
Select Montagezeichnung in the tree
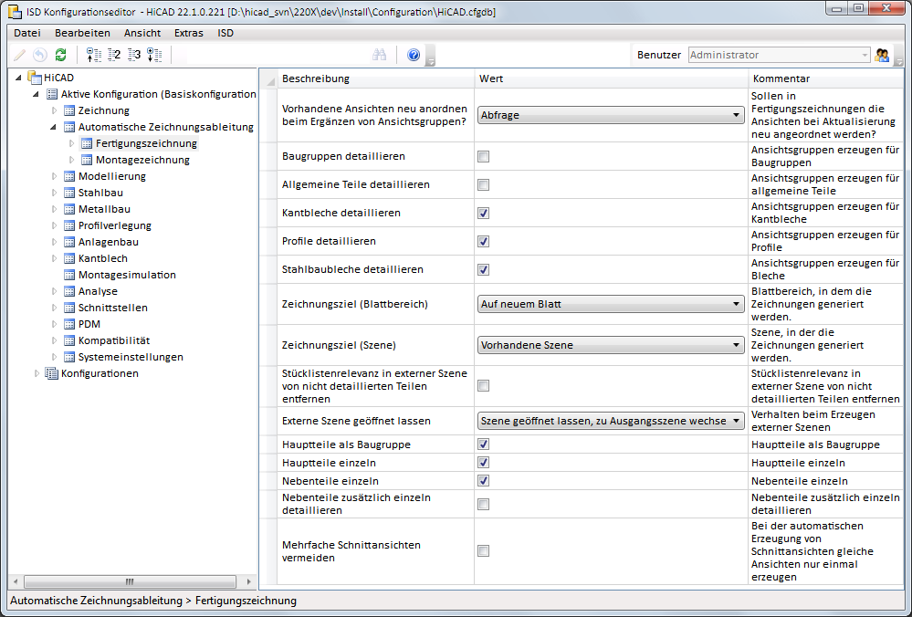[142, 160]
